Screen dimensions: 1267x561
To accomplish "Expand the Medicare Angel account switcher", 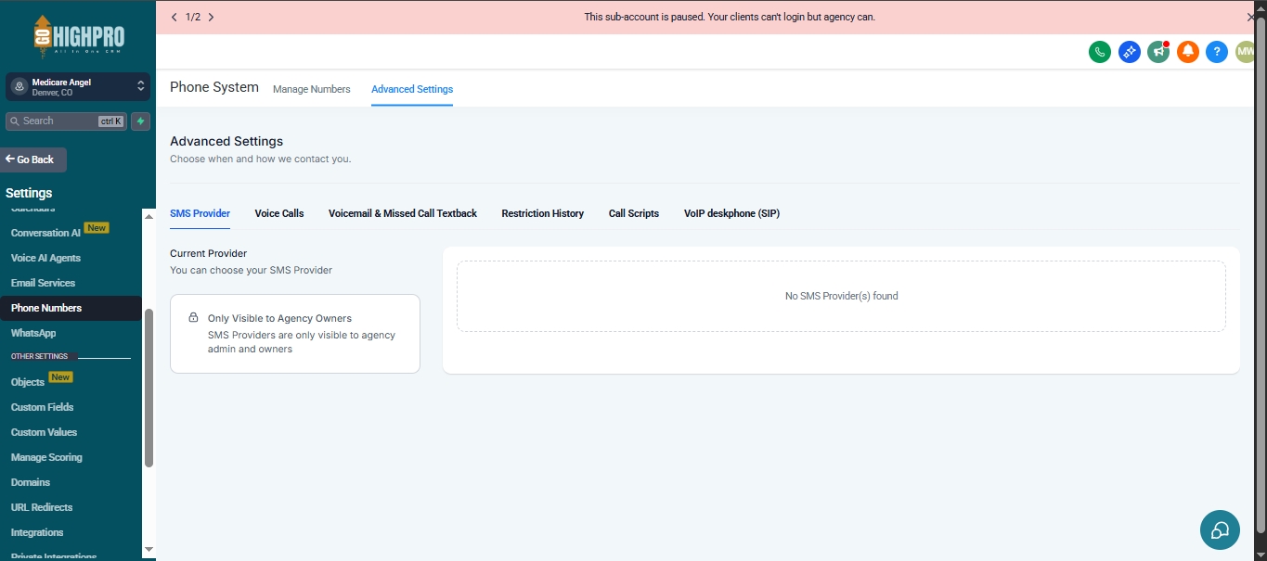I will (x=78, y=87).
